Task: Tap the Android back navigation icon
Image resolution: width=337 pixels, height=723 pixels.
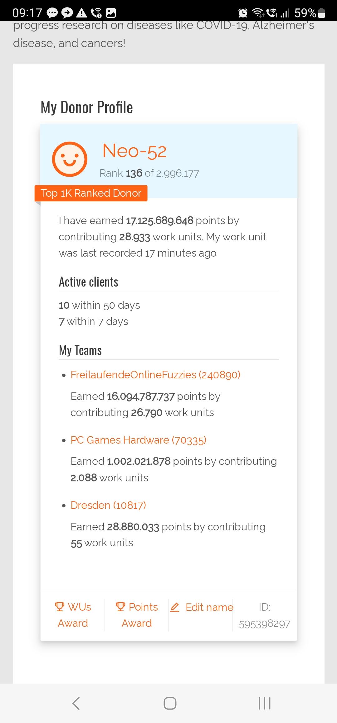Action: point(76,703)
